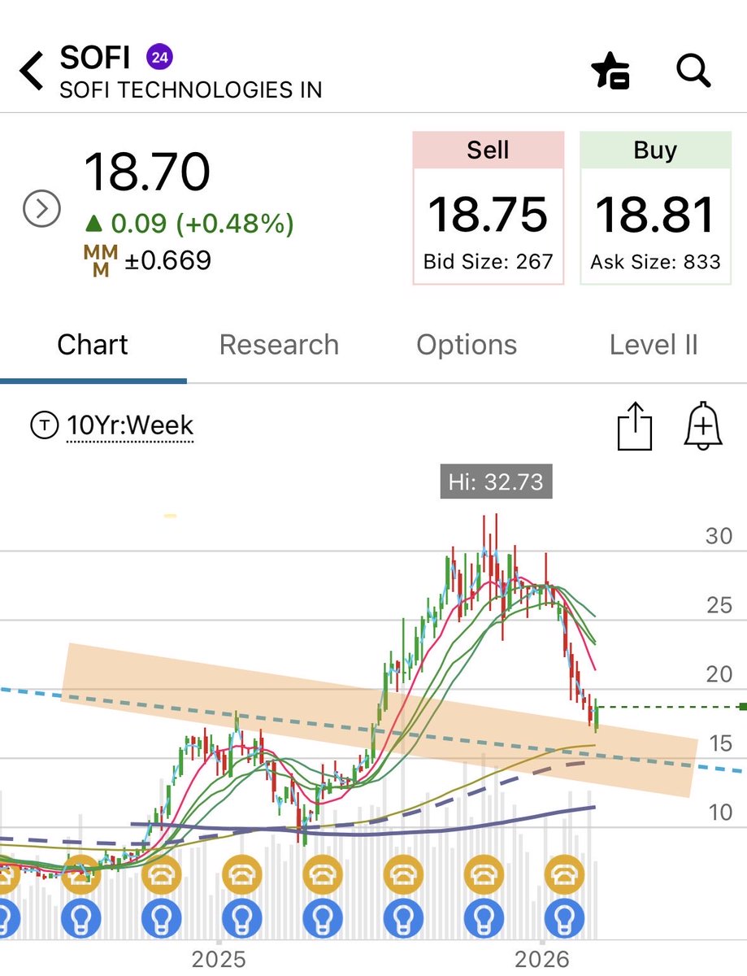This screenshot has height=976, width=747.
Task: Select the Chart tab
Action: [92, 345]
